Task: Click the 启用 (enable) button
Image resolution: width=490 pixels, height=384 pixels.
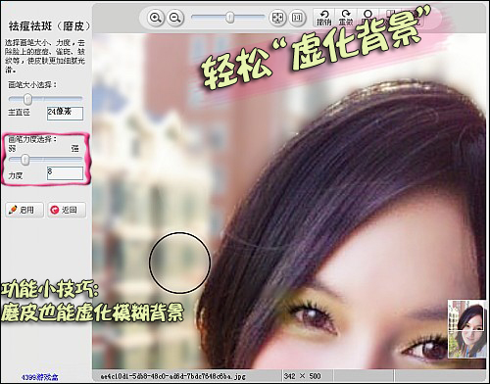Action: pyautogui.click(x=24, y=210)
